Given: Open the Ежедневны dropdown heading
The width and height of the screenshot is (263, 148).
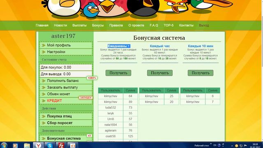Looking at the screenshot, I should [x=119, y=46].
